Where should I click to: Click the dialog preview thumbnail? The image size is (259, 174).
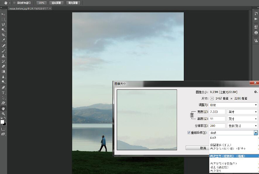click(x=147, y=120)
